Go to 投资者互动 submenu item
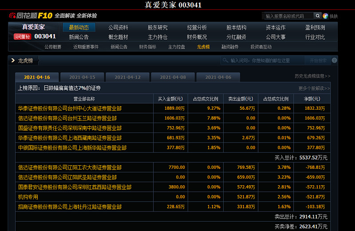 261,47
